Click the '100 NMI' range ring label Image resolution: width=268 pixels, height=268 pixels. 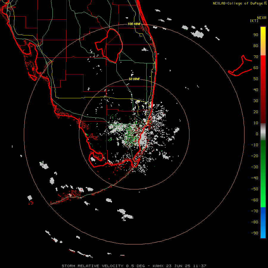pos(134,24)
